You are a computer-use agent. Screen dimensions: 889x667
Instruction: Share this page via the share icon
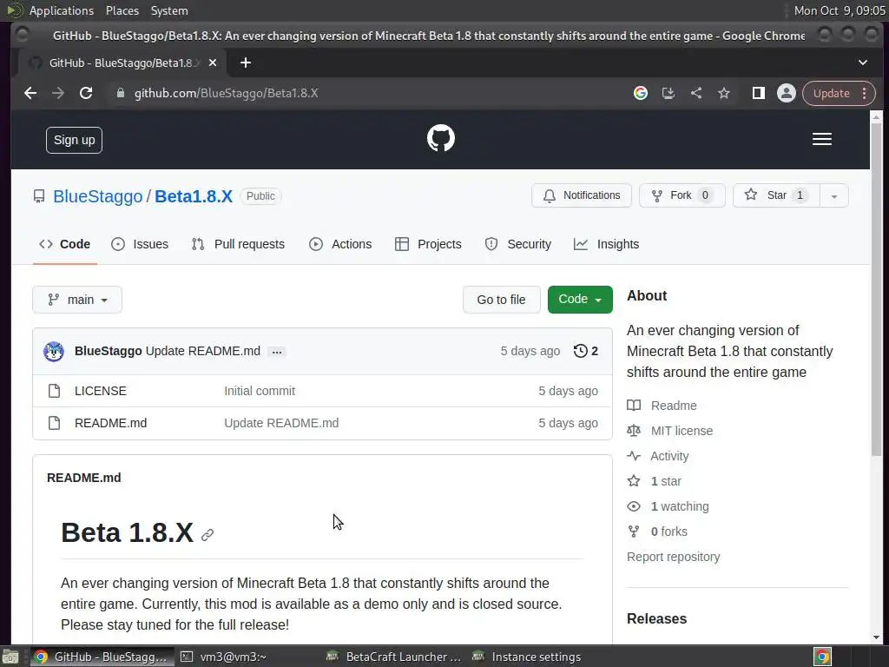pyautogui.click(x=695, y=93)
